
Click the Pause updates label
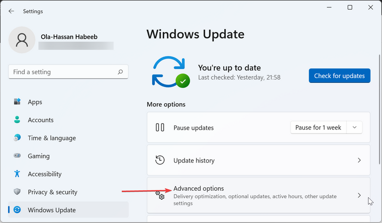point(193,128)
